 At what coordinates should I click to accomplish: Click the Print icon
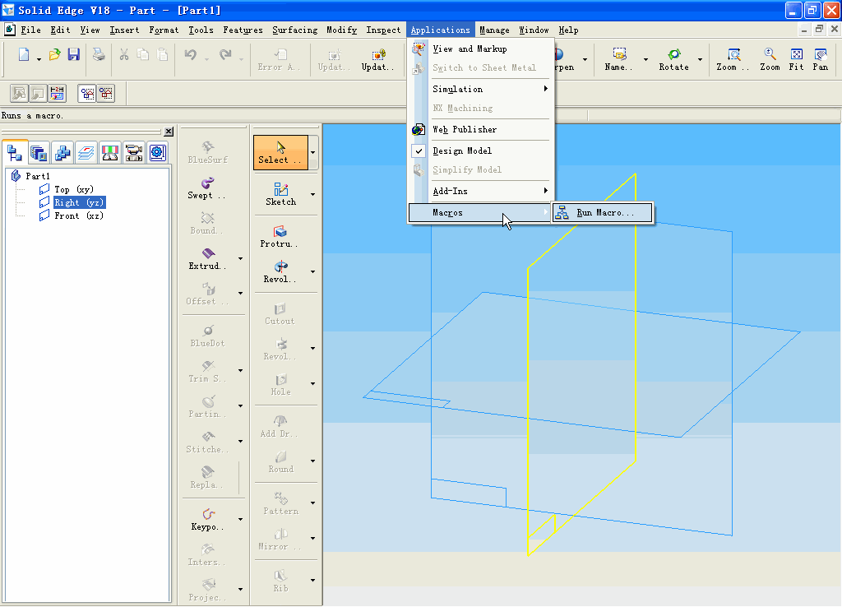[x=99, y=55]
